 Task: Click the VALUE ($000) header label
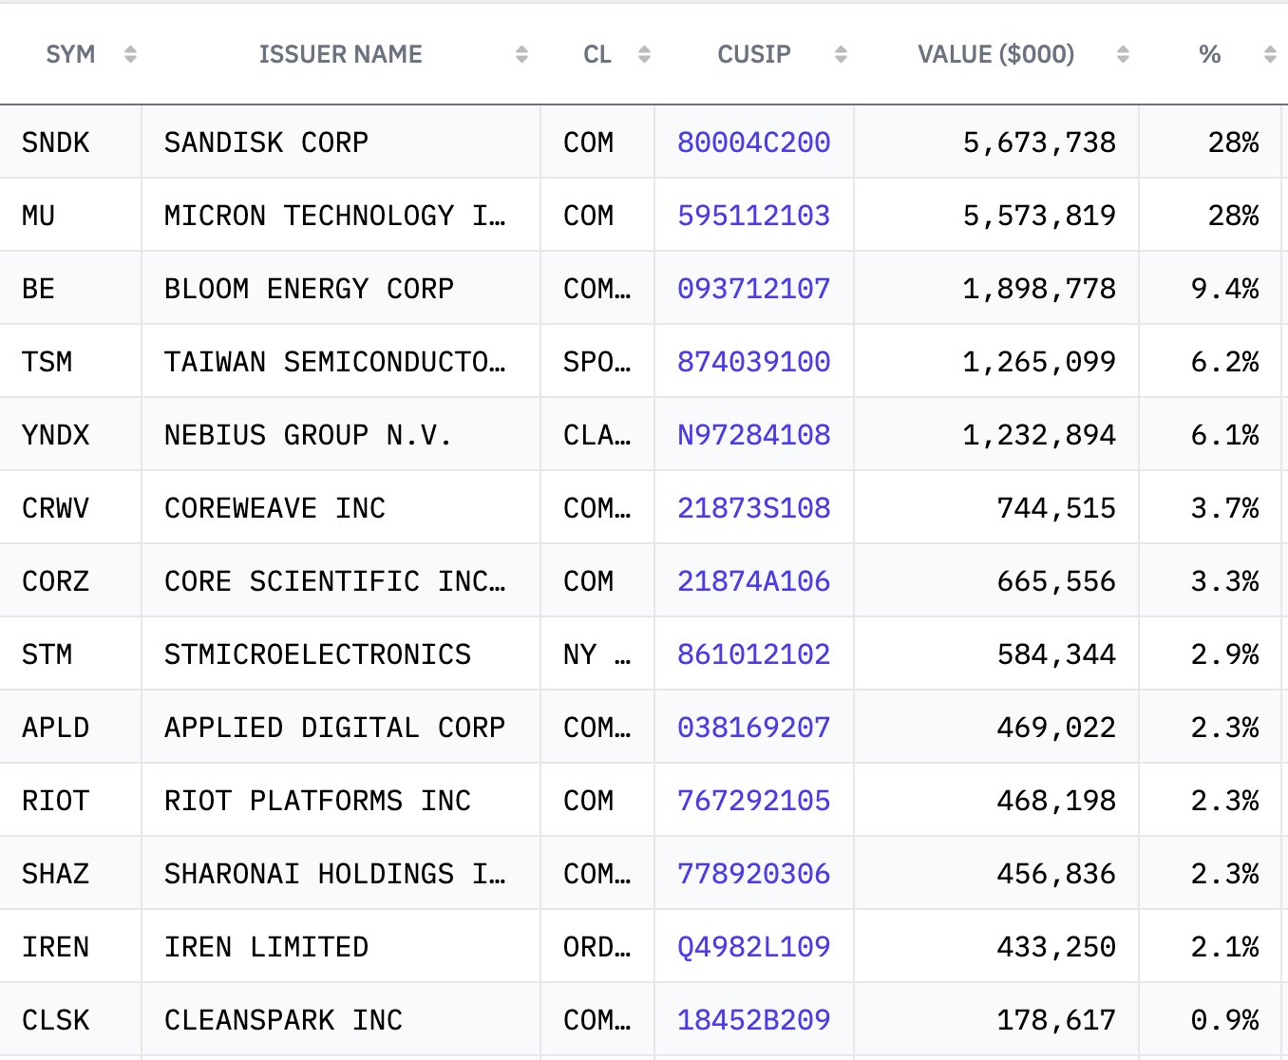996,54
